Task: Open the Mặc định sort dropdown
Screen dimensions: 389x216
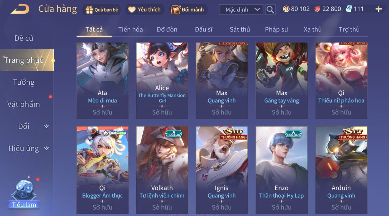Action: (x=241, y=10)
